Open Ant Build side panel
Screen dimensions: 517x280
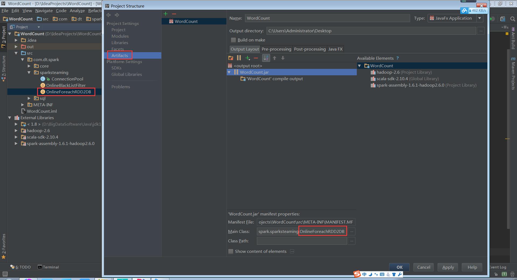click(x=513, y=38)
